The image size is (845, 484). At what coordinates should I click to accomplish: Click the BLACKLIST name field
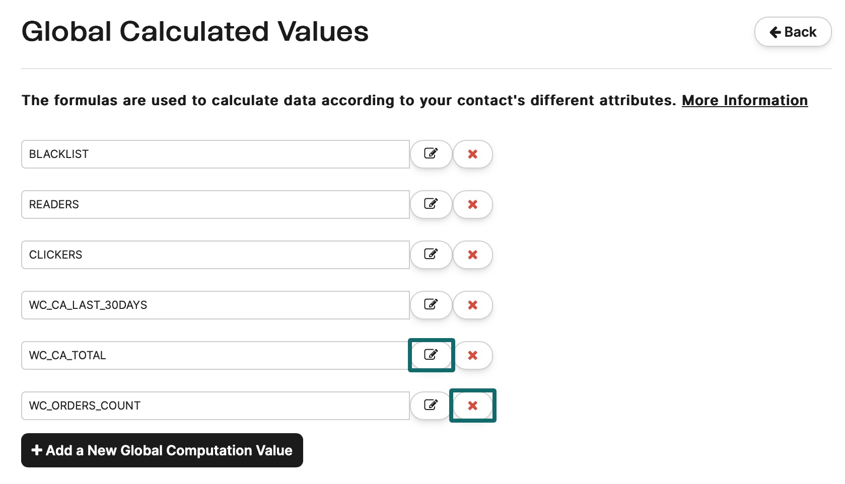tap(215, 154)
